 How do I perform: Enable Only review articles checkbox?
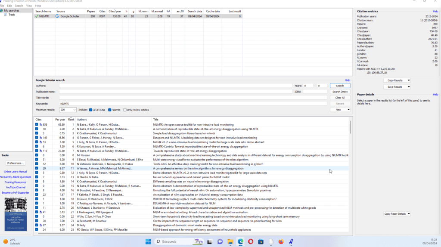[x=125, y=110]
